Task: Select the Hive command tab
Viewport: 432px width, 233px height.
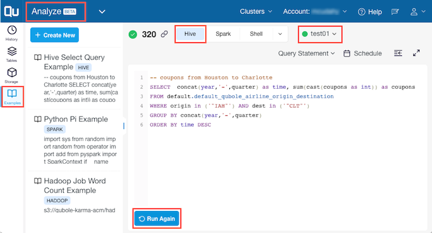Action: coord(190,34)
